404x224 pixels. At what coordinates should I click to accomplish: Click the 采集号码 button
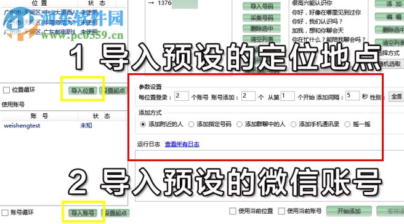point(262,18)
